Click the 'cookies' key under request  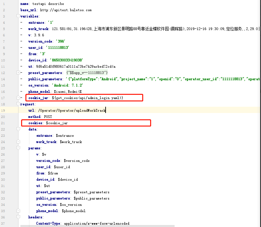(x=35, y=123)
